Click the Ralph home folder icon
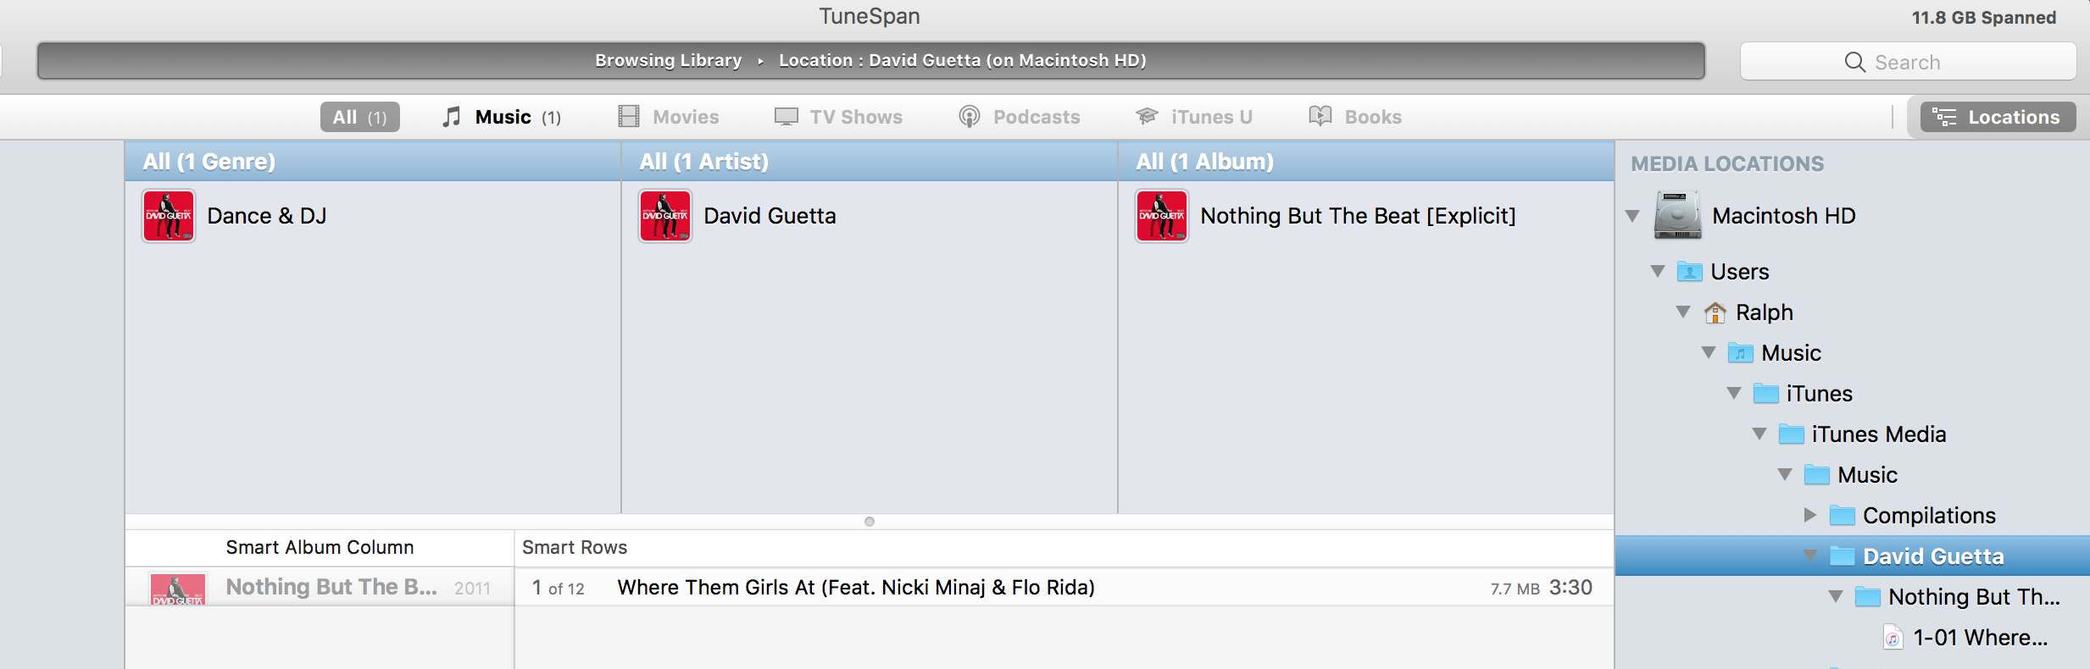 coord(1715,312)
